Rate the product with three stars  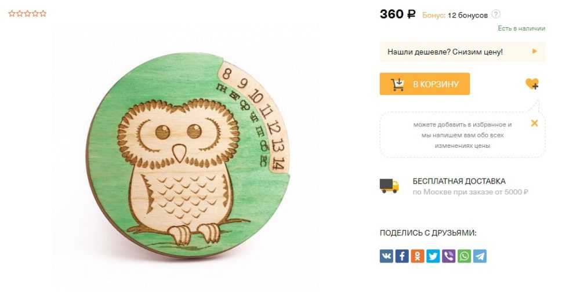click(x=27, y=14)
